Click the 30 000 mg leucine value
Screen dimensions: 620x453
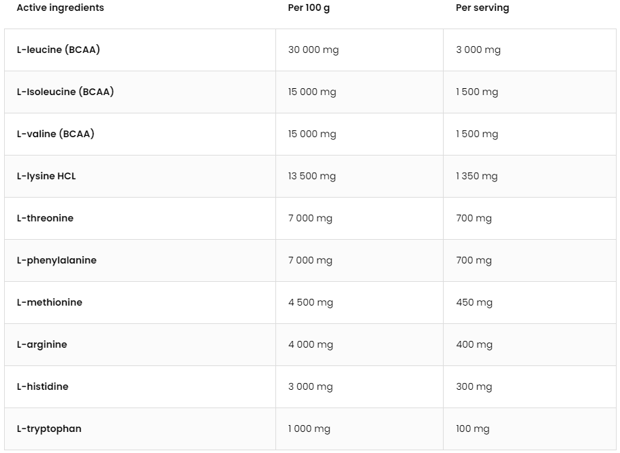coord(313,50)
